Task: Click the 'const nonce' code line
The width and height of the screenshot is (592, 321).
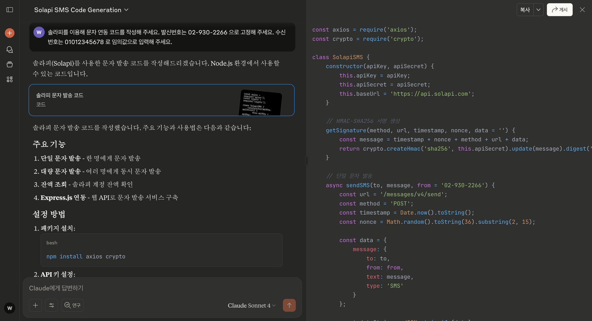Action: pyautogui.click(x=437, y=222)
